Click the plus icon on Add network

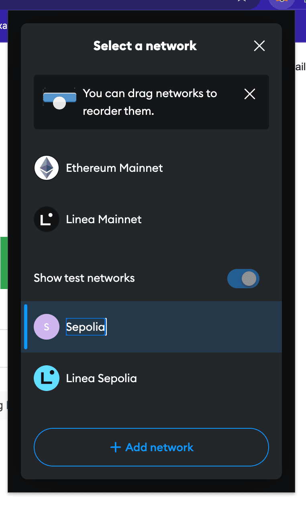click(115, 447)
